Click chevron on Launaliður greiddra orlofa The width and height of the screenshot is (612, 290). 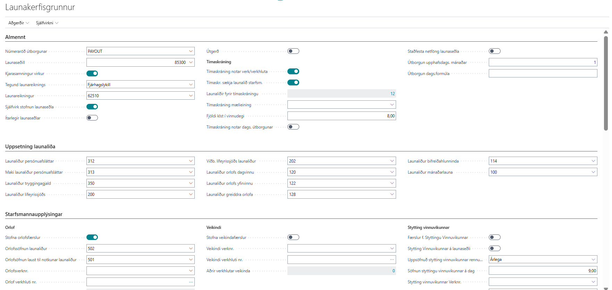tap(392, 194)
